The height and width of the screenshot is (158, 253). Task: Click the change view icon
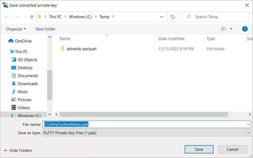coord(224,29)
